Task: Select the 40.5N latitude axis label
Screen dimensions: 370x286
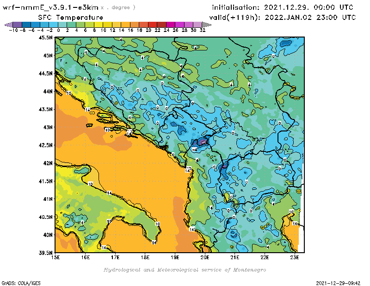Action: [x=45, y=217]
